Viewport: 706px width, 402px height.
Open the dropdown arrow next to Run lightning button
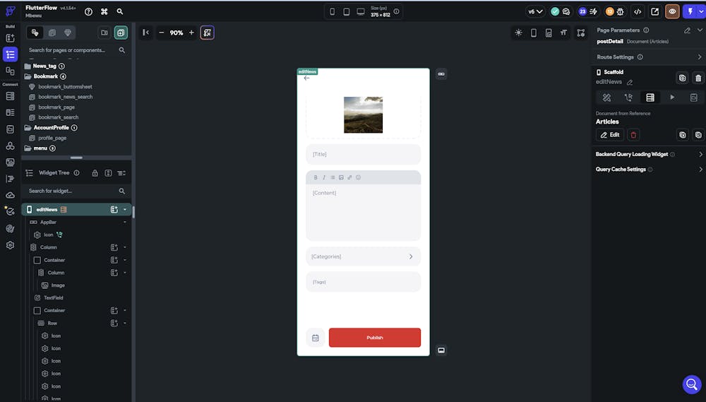(x=700, y=12)
